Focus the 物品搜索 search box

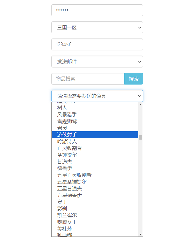click(88, 79)
